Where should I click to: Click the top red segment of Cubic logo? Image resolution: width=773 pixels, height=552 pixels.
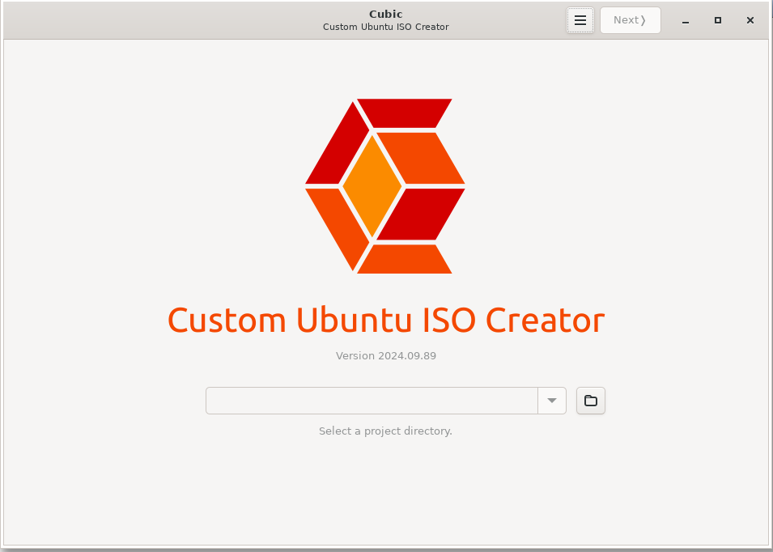[x=404, y=113]
